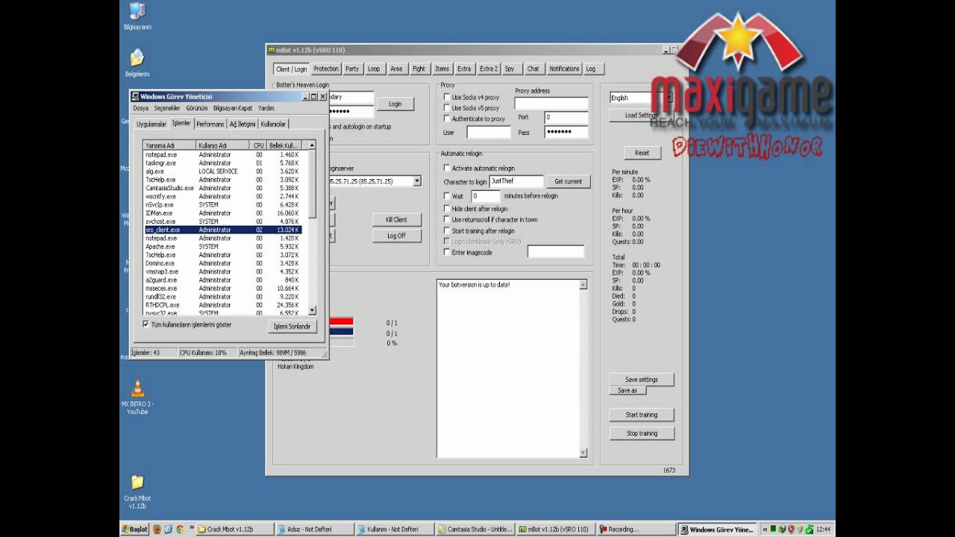This screenshot has width=955, height=537.
Task: Open the Dosya menu in Task Manager
Action: coord(140,108)
